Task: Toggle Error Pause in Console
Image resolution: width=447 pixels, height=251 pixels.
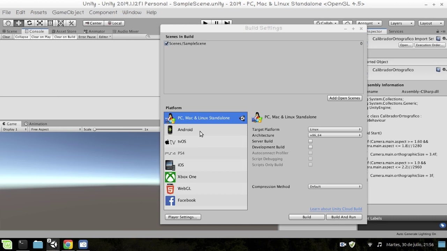Action: coord(87,37)
